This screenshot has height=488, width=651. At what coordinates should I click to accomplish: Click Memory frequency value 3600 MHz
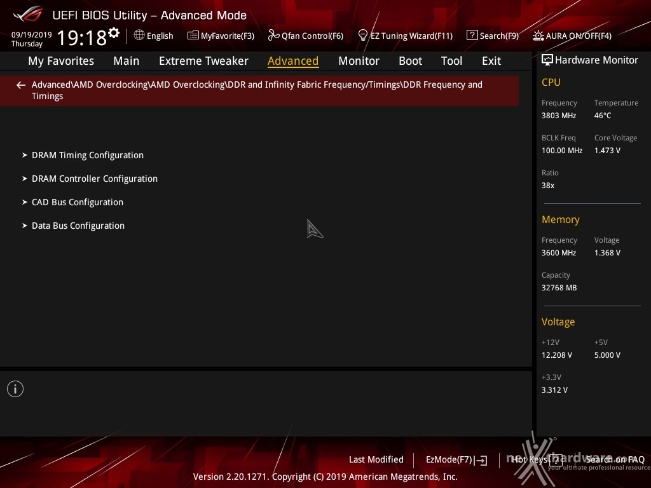[x=559, y=253]
